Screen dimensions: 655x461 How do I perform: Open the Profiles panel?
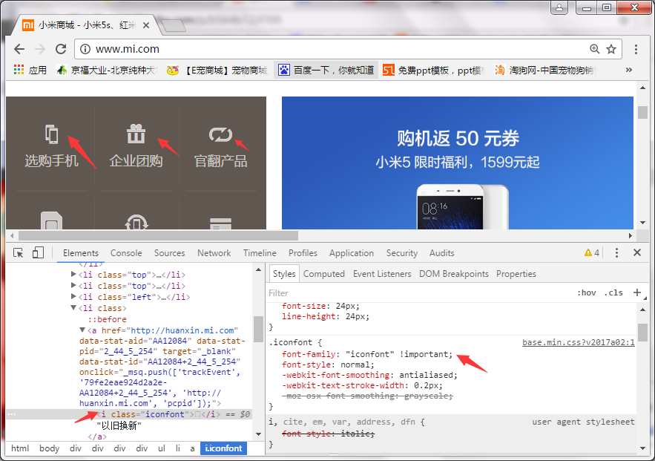[x=303, y=253]
